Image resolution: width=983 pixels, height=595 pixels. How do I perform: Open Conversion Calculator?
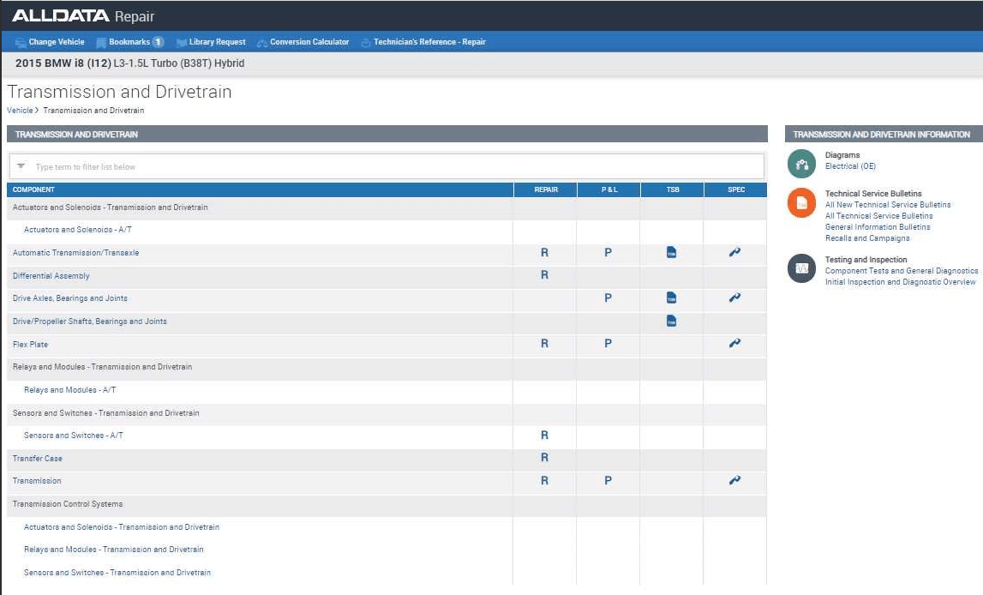pos(303,42)
